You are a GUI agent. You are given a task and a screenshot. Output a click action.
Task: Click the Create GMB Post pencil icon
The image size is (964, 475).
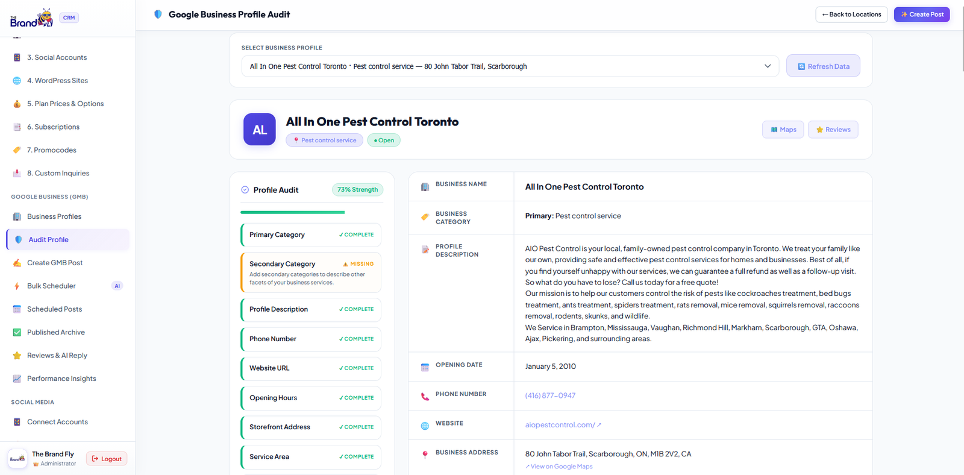17,263
